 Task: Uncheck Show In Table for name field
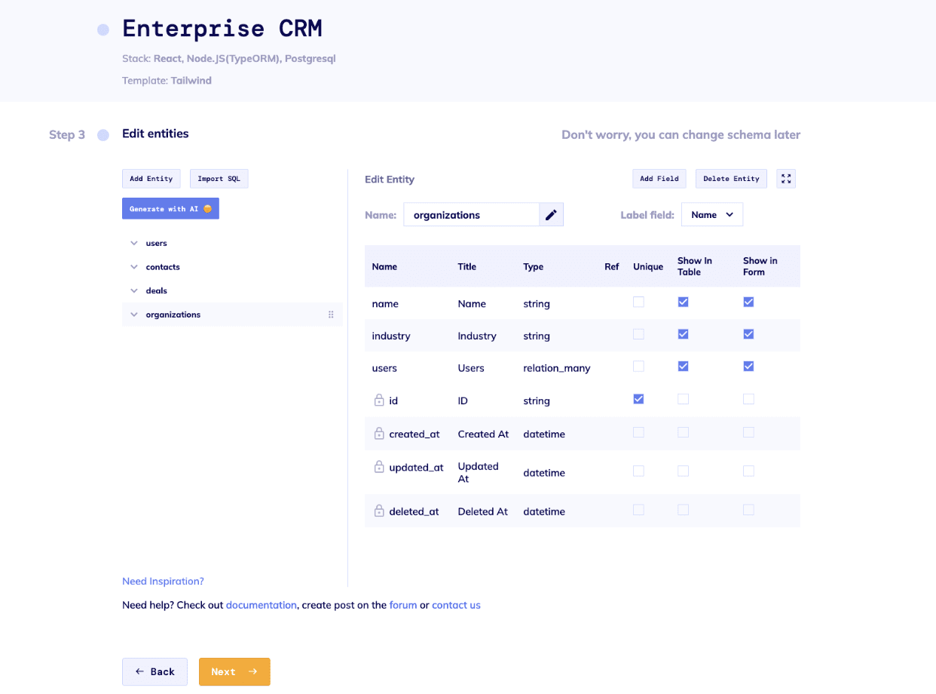pos(683,302)
